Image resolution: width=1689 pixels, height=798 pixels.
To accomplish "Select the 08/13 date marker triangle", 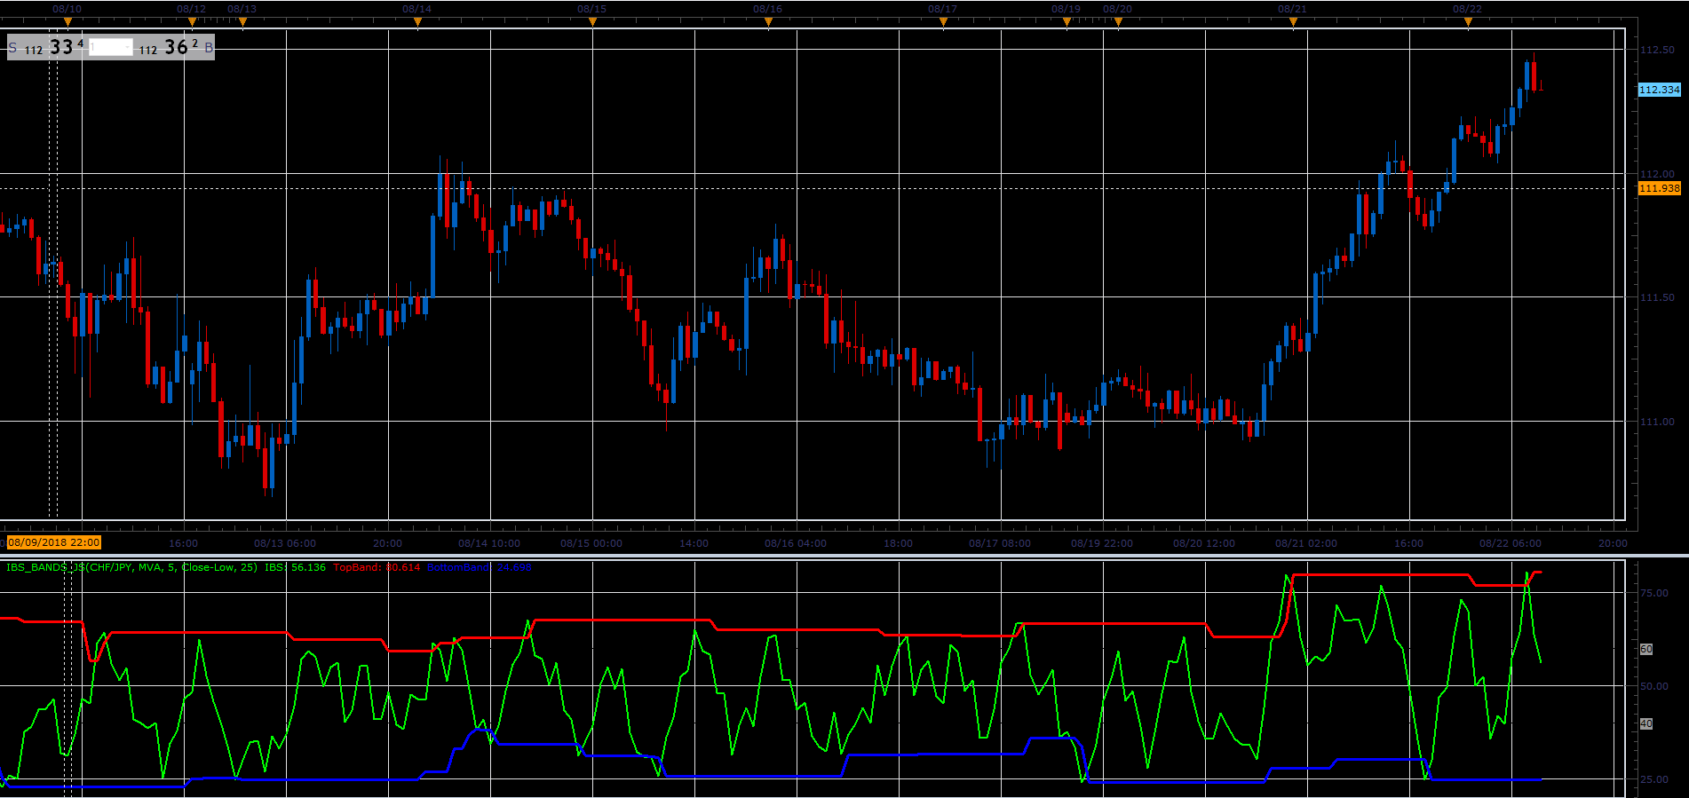I will pyautogui.click(x=242, y=23).
